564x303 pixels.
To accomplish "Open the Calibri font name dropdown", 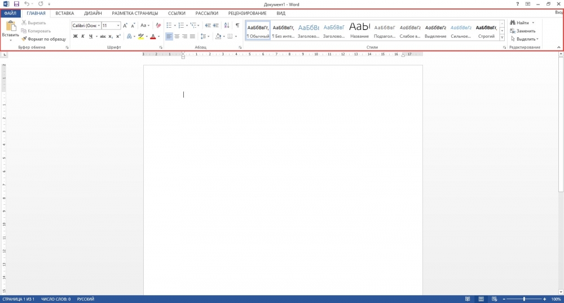I will coord(99,25).
